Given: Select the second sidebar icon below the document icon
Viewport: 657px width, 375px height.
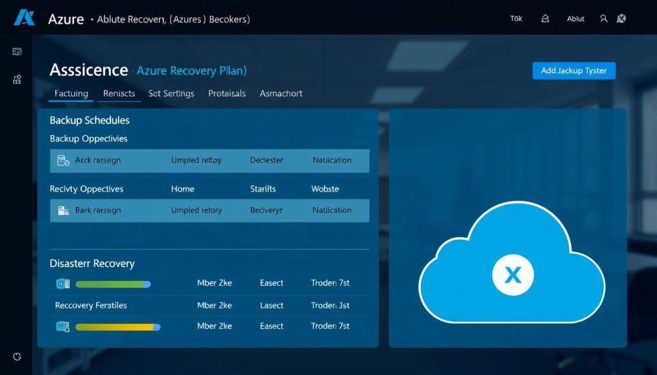Looking at the screenshot, I should pyautogui.click(x=16, y=79).
